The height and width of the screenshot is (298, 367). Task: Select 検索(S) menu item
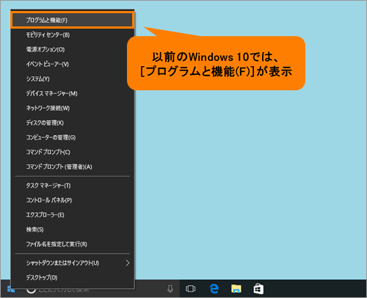[x=73, y=230]
